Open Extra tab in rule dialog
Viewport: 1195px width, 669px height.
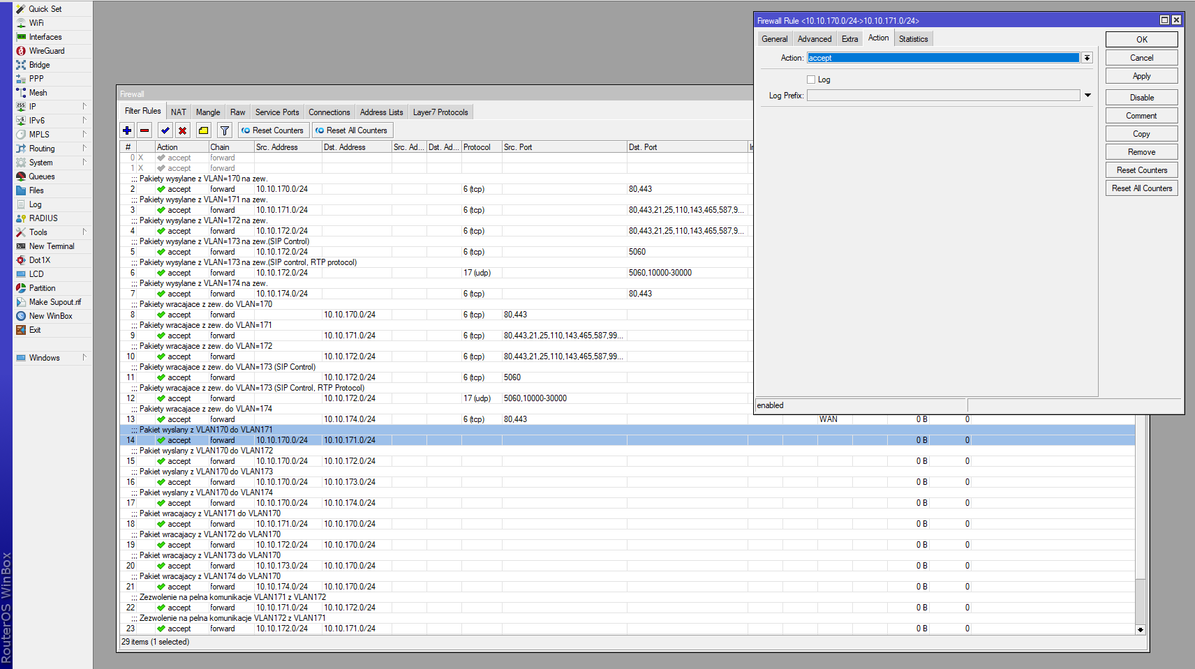pyautogui.click(x=849, y=39)
